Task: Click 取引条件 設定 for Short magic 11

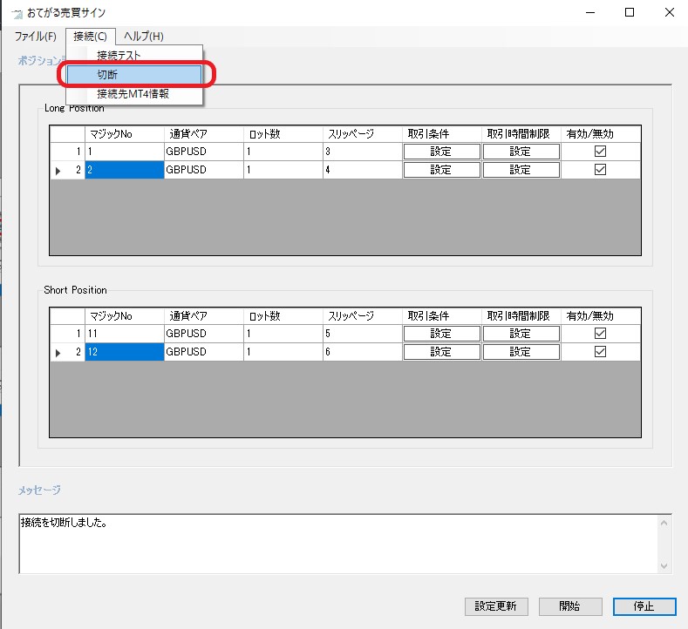Action: (441, 333)
